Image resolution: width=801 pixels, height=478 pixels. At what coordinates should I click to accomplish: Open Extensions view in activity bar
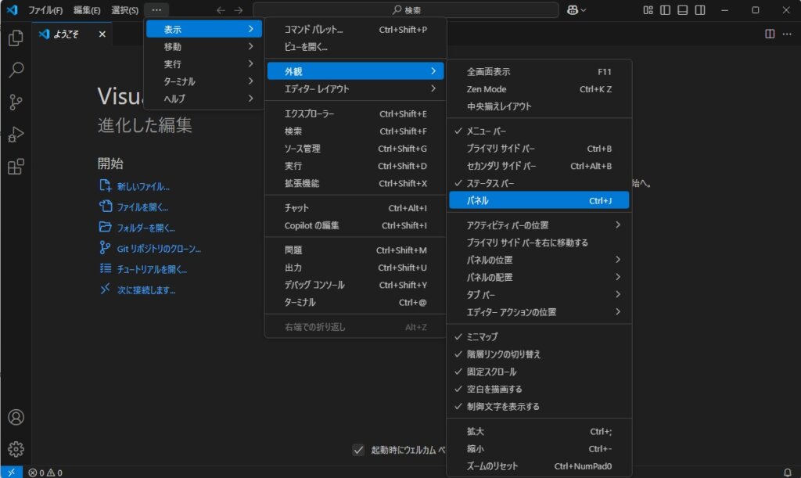[16, 167]
